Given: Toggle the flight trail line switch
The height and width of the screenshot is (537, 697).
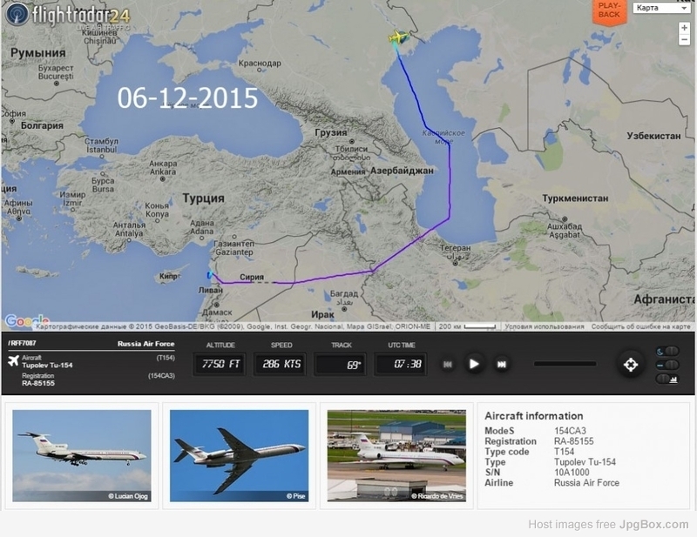Looking at the screenshot, I should pos(667,365).
